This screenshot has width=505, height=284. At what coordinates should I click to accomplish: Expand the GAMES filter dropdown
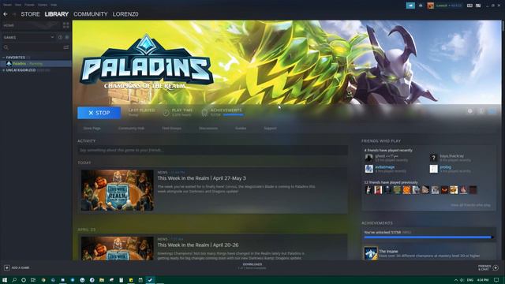coord(28,37)
